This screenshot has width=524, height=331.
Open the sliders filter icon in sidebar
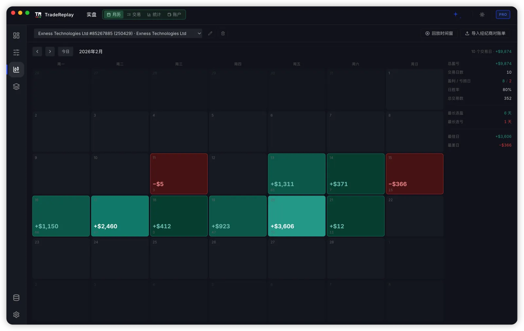pos(16,52)
